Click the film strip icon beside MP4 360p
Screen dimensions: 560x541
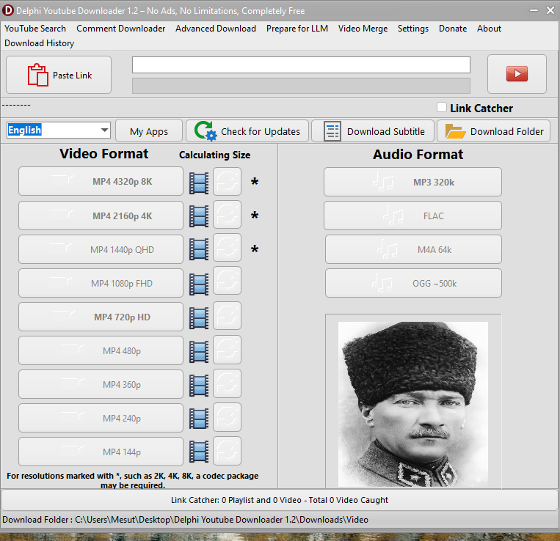[x=199, y=386]
